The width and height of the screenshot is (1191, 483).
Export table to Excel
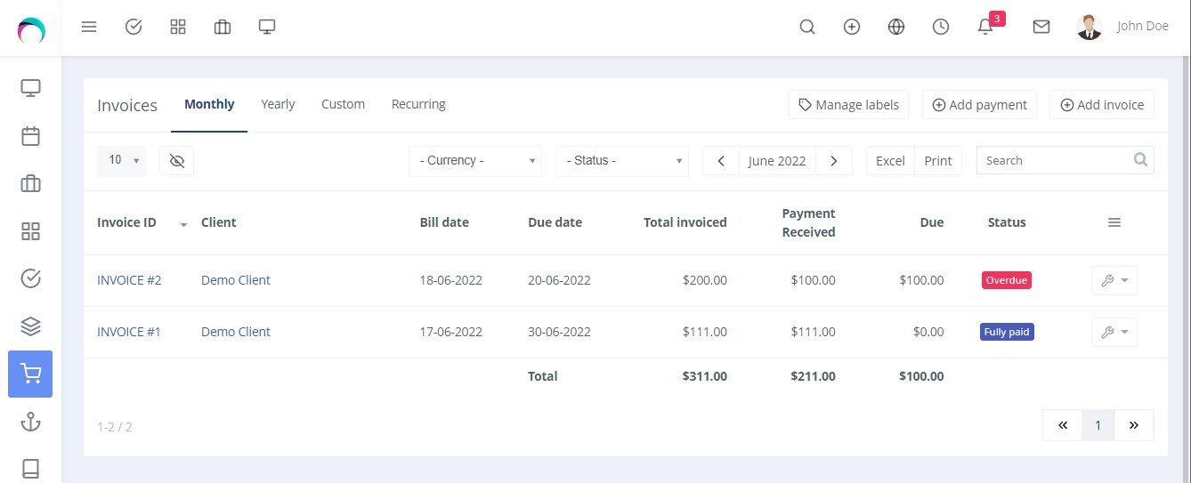click(890, 161)
